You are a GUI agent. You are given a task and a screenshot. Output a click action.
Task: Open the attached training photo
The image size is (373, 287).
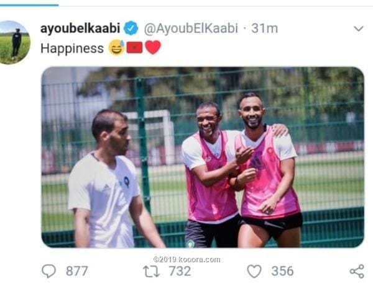coord(203,157)
